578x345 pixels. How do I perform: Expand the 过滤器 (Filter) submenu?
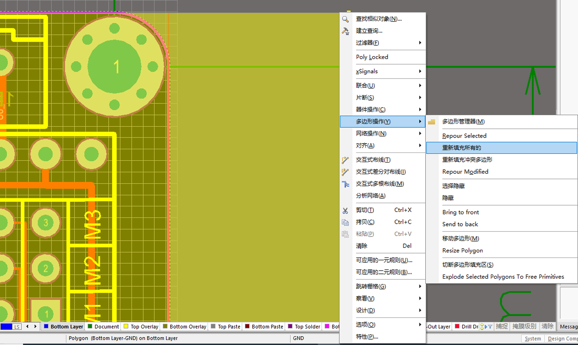(x=383, y=43)
